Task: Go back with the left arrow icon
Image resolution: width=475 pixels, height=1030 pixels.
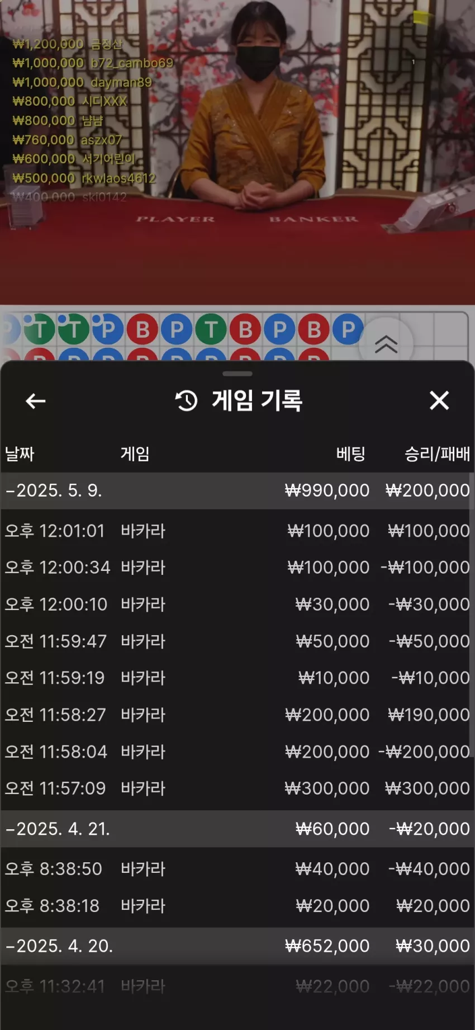Action: pyautogui.click(x=36, y=401)
